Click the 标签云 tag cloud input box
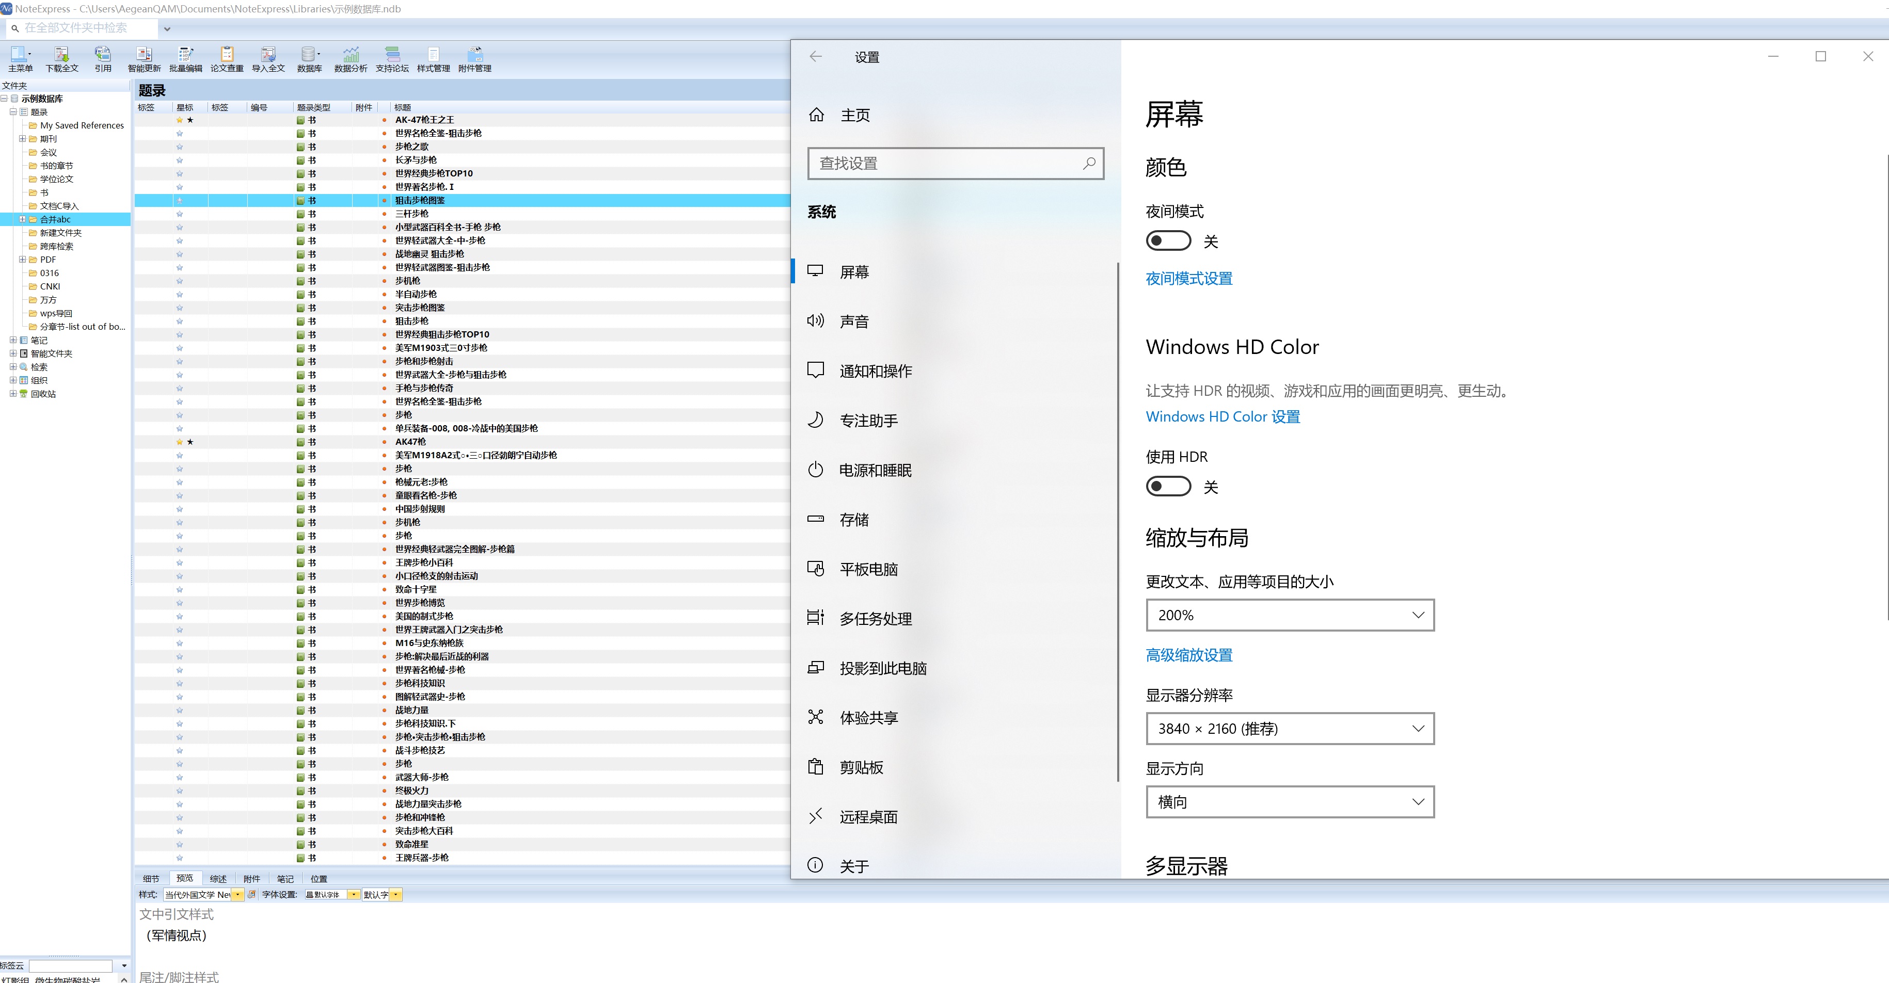The height and width of the screenshot is (983, 1889). click(x=70, y=966)
